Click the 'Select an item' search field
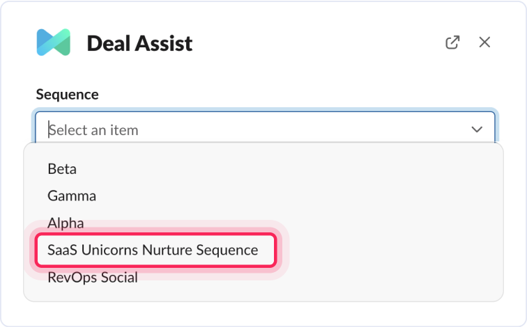Screen dimensions: 527x327 [x=251, y=129]
